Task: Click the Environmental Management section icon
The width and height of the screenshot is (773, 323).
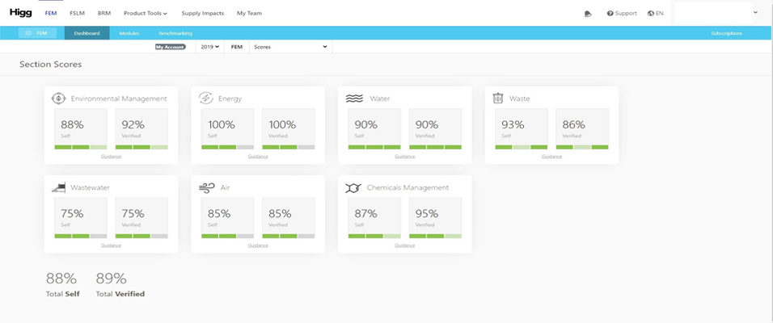Action: 58,99
